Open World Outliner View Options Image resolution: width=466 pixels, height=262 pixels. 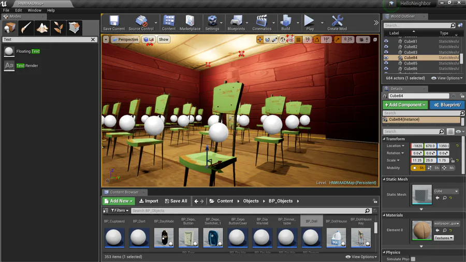point(447,78)
